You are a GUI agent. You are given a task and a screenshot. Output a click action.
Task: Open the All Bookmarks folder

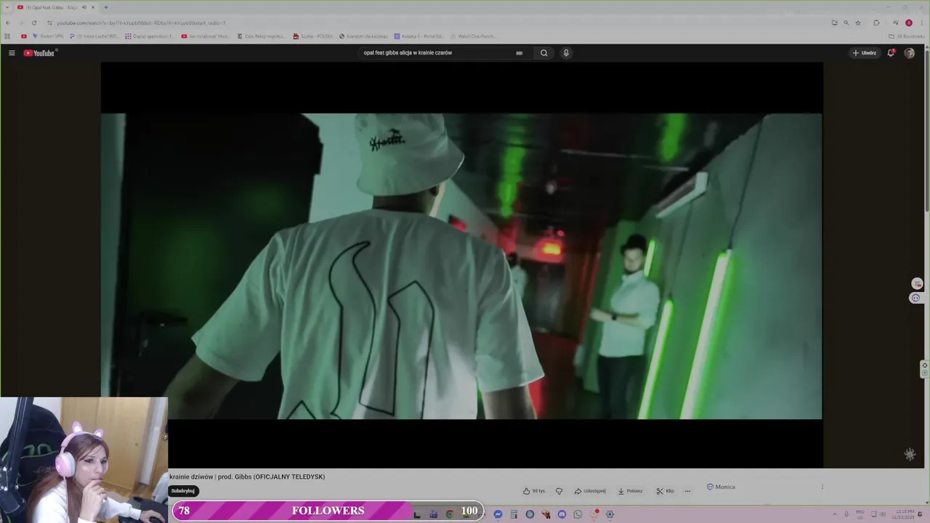pyautogui.click(x=907, y=36)
